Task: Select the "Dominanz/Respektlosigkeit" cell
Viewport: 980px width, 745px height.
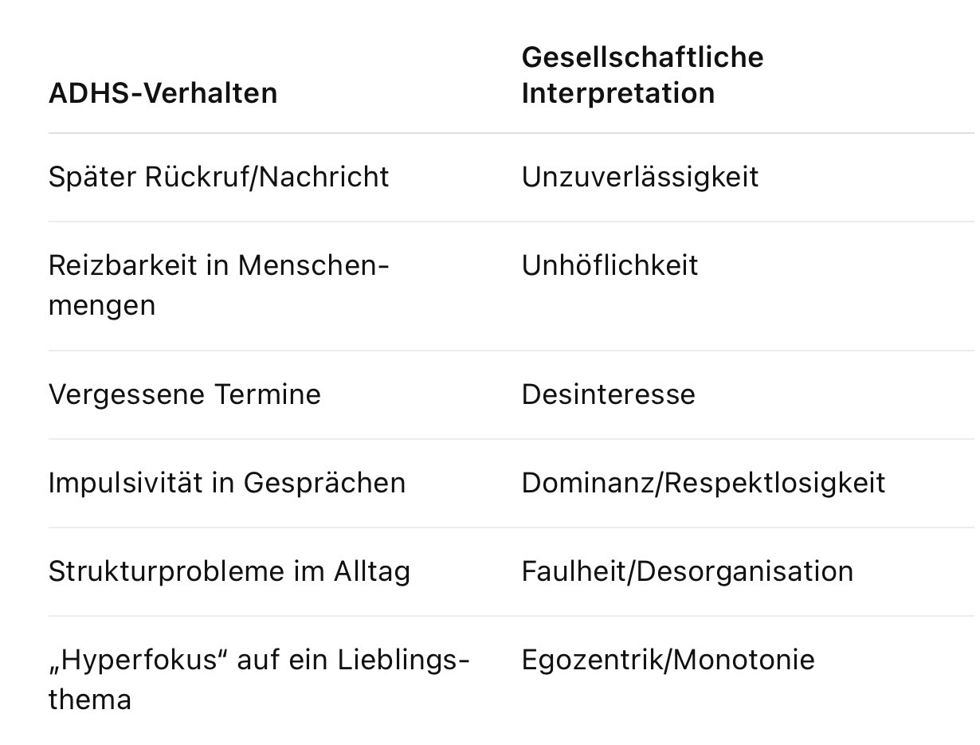Action: 703,483
